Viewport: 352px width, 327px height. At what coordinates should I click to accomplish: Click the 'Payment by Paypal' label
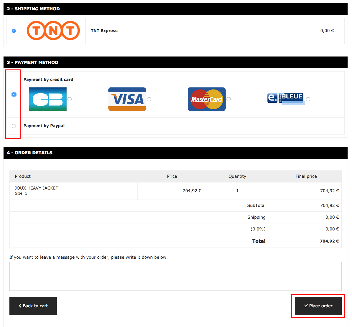[x=44, y=126]
